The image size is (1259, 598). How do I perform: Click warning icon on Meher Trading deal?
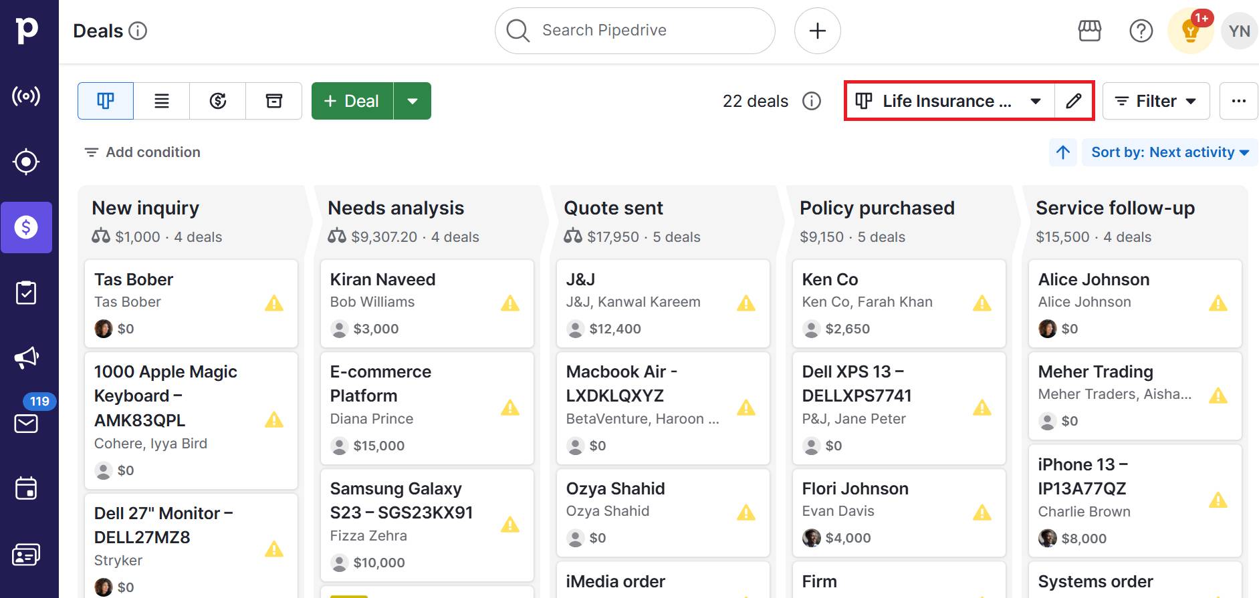(1218, 396)
